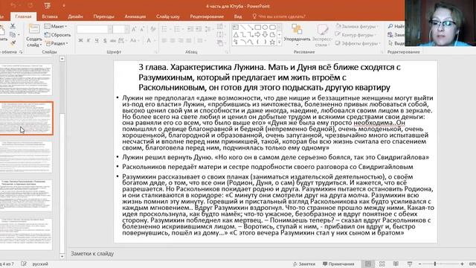Screen dimensions: 476x268
Task: Open the Вставка tab
Action: (x=50, y=16)
